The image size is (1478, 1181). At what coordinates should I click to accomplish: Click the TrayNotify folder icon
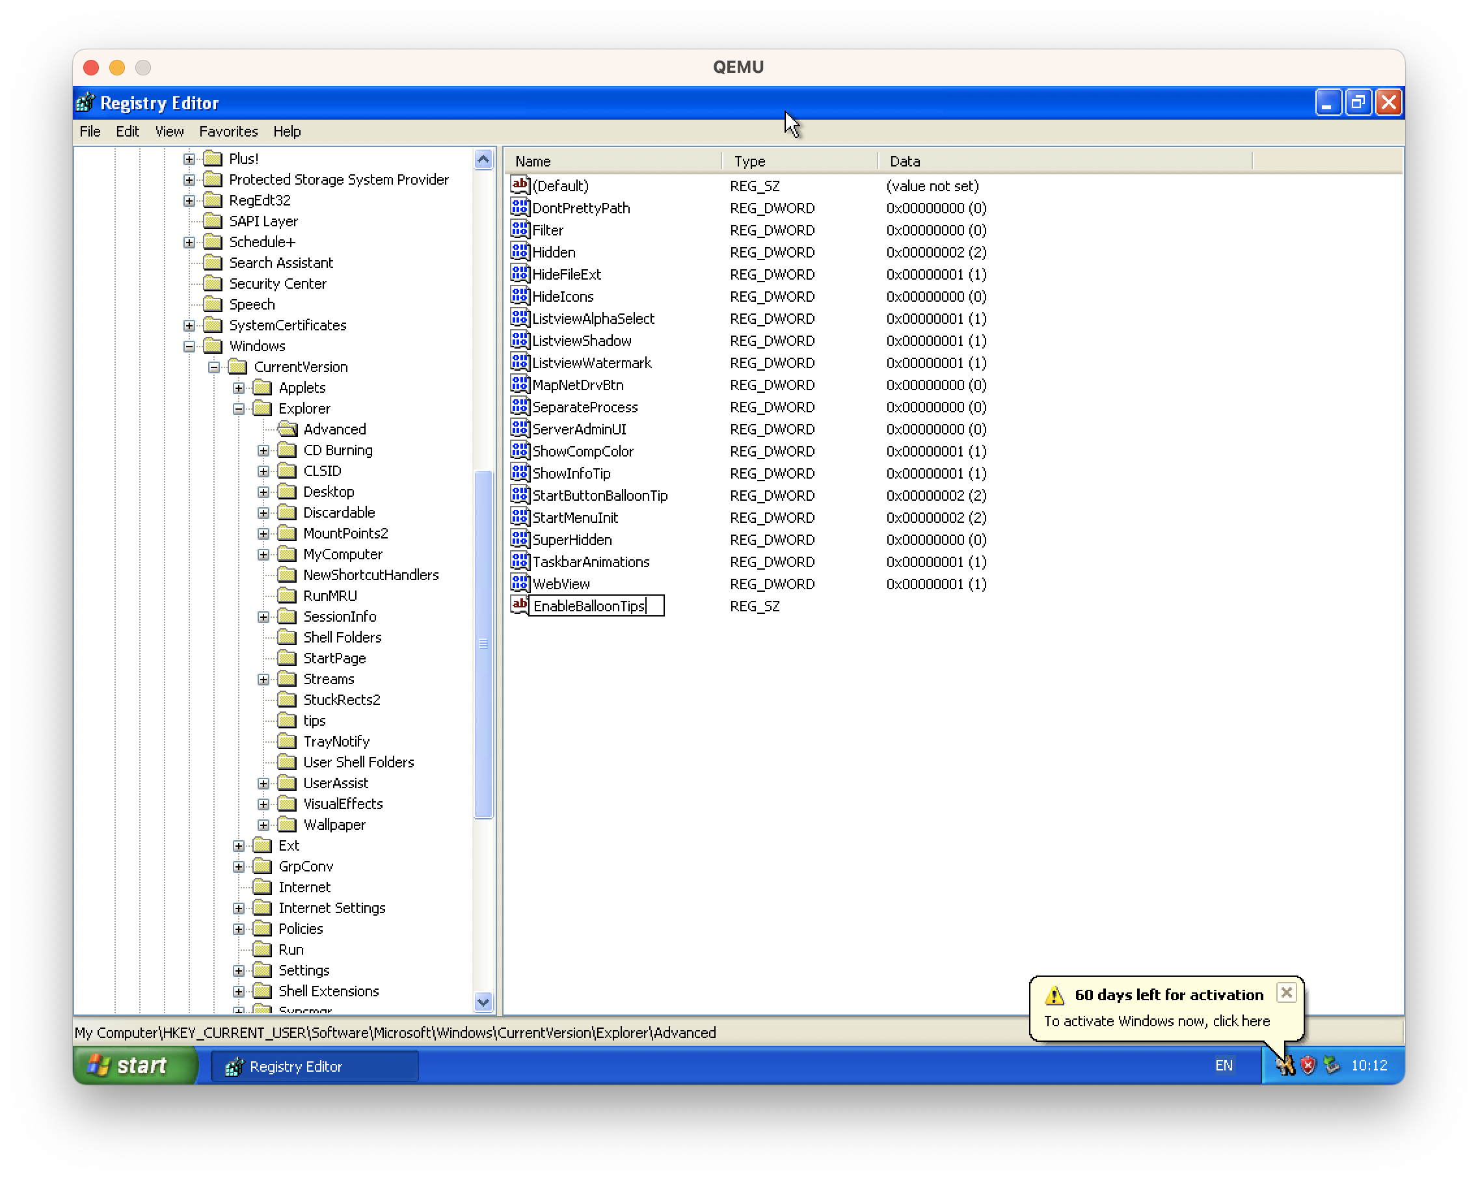click(288, 741)
